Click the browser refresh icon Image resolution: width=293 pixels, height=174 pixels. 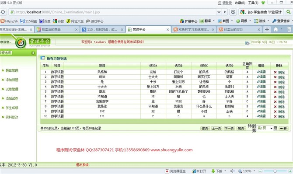coord(3,12)
